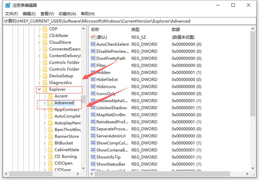Click the DWORD icon beside ShowInfoTip
Screen dimensions: 259x180
92,157
